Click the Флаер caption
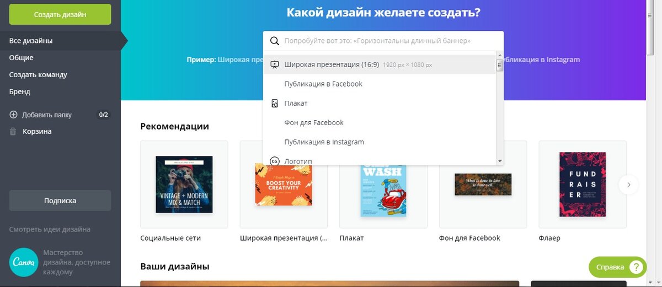The height and width of the screenshot is (287, 662). coord(549,238)
